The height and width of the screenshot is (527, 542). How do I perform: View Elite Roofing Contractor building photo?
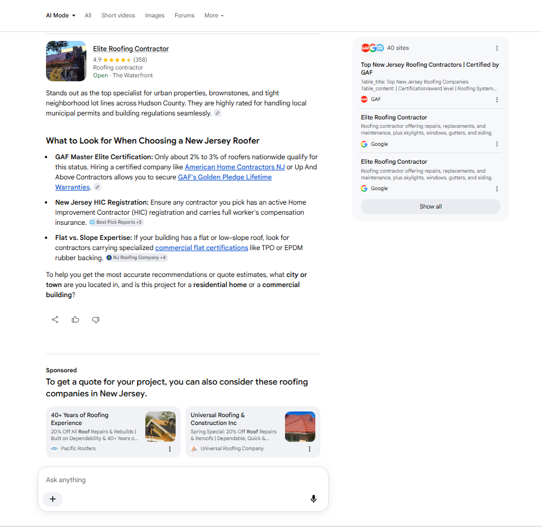[66, 61]
